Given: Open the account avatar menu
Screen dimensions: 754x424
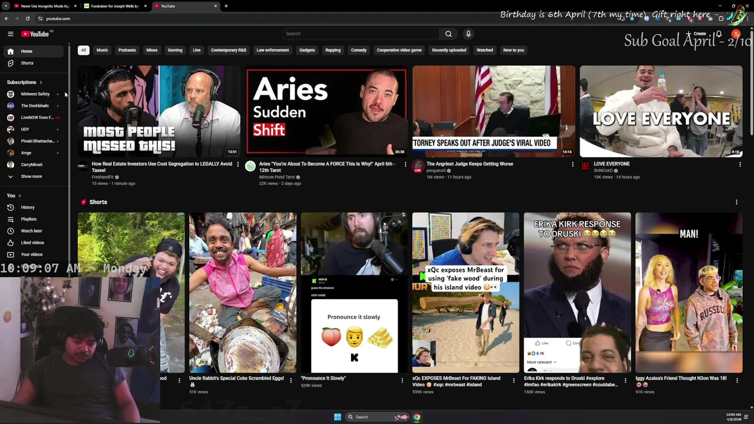Looking at the screenshot, I should pyautogui.click(x=736, y=34).
